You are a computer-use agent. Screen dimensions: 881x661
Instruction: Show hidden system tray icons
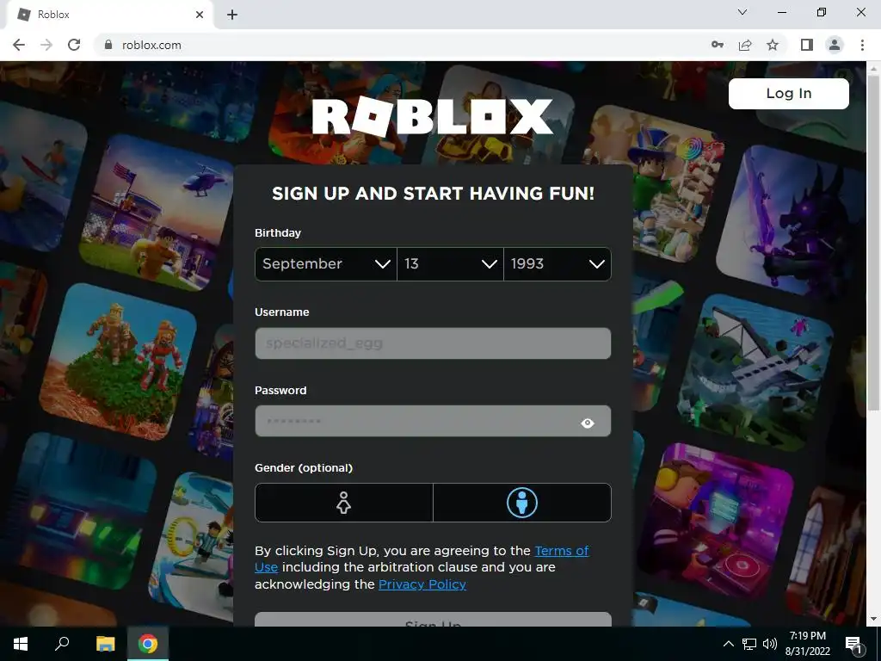coord(728,644)
